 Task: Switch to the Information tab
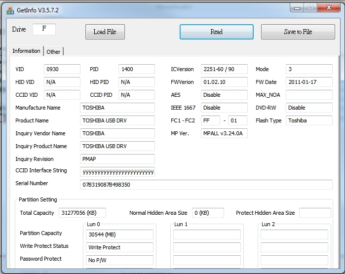tap(26, 51)
